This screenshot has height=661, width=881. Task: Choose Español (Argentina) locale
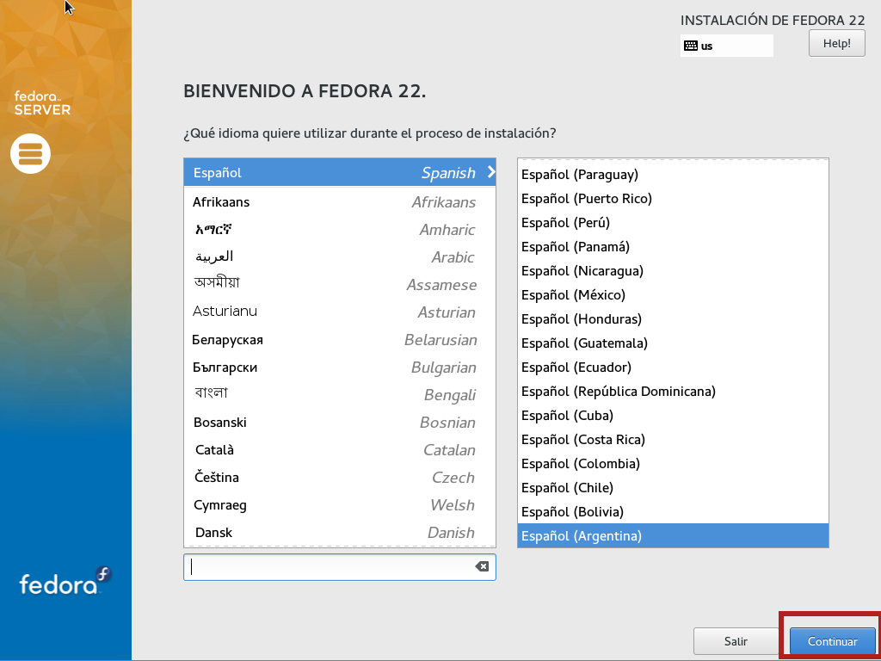673,535
